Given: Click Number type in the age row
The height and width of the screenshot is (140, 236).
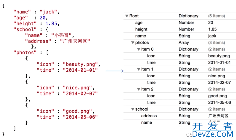Looking at the screenshot, I should (186, 23).
